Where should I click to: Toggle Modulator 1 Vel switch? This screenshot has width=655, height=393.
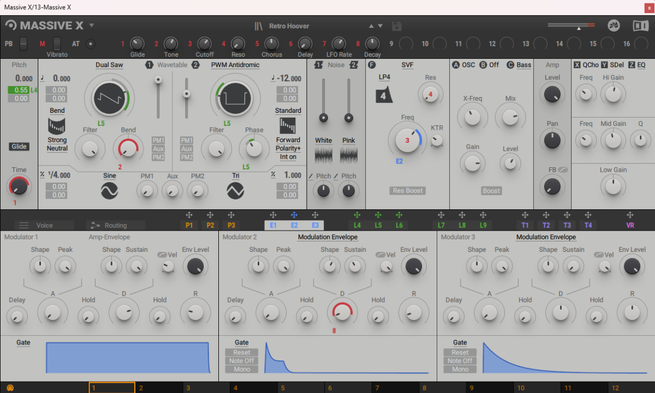(x=162, y=255)
